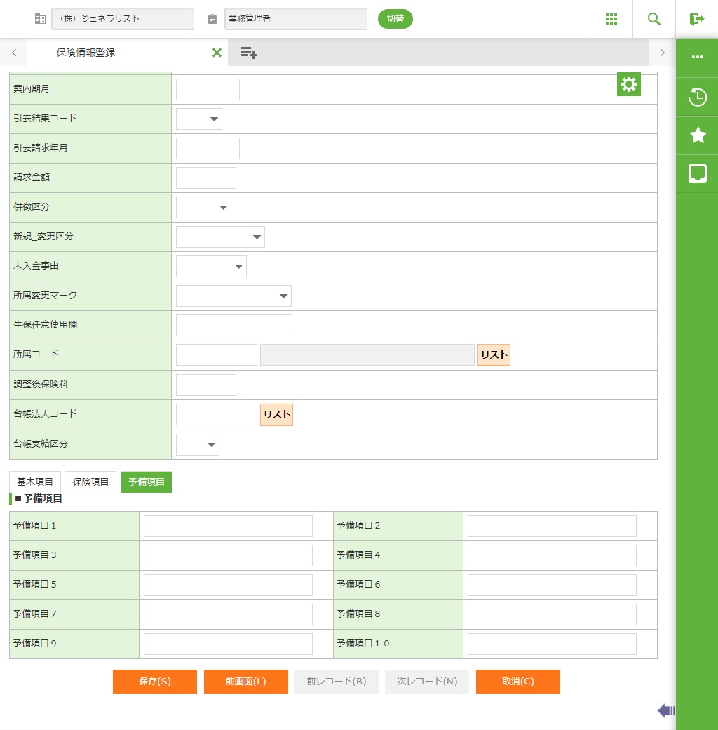This screenshot has height=730, width=718.
Task: Open the 新規_変更区分 dropdown
Action: pos(220,237)
